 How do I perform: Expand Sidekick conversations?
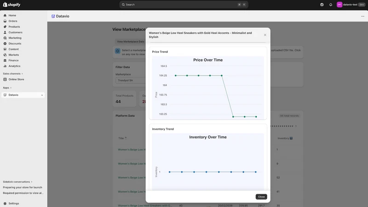tap(17, 182)
